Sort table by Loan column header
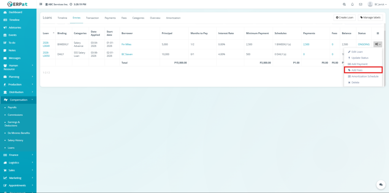Screen dimensions: 389x193 [x=46, y=33]
